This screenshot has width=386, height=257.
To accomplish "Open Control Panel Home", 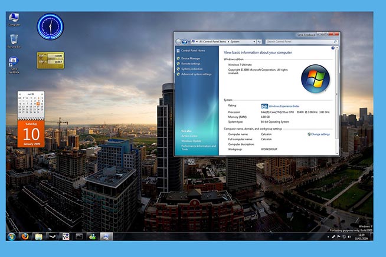I will (x=193, y=51).
